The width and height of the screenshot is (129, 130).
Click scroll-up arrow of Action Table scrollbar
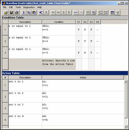(126, 81)
